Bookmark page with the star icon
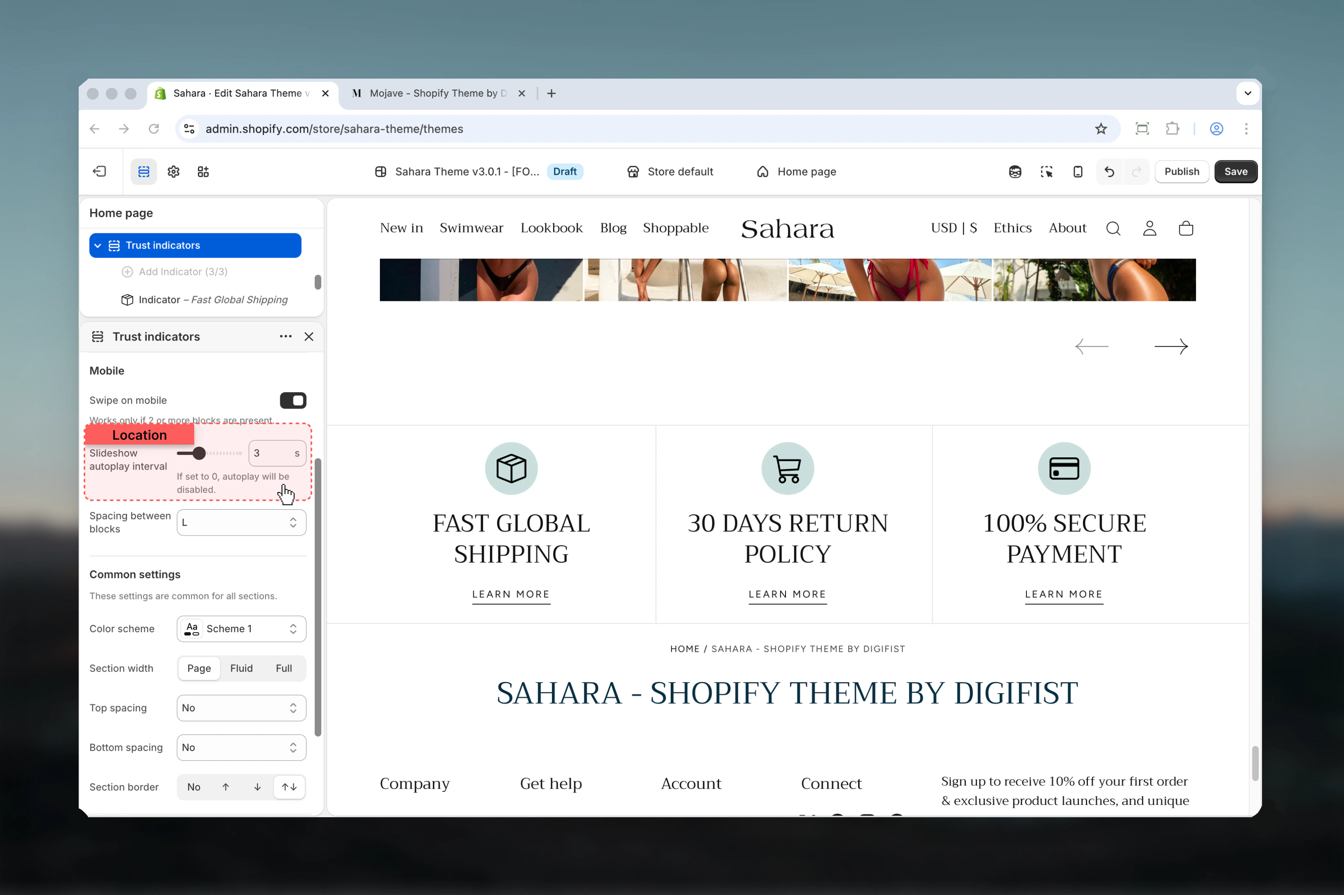Screen dimensions: 1344x895 [x=1101, y=129]
